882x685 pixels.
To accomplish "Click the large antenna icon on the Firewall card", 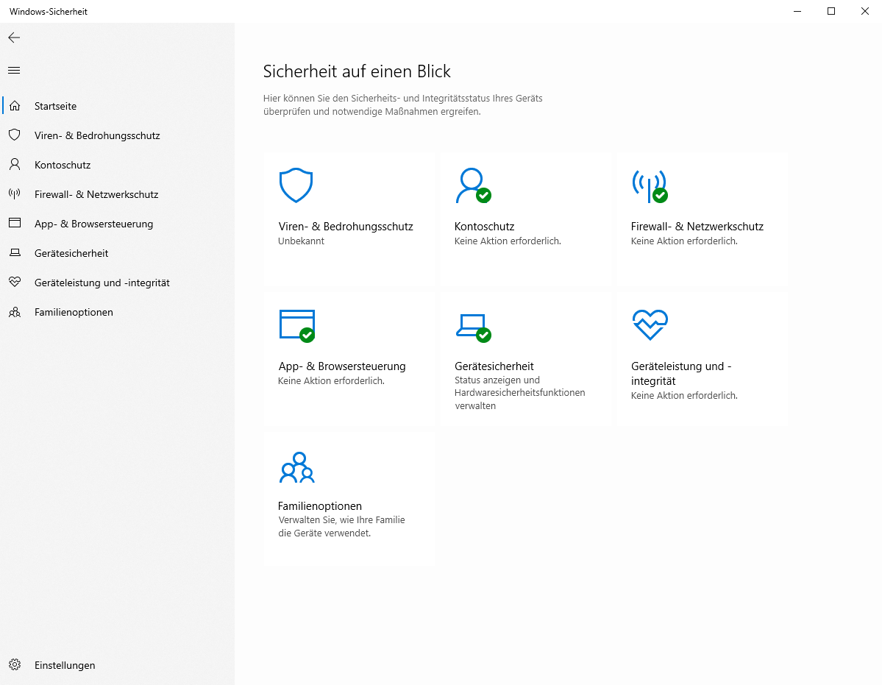I will click(x=650, y=186).
